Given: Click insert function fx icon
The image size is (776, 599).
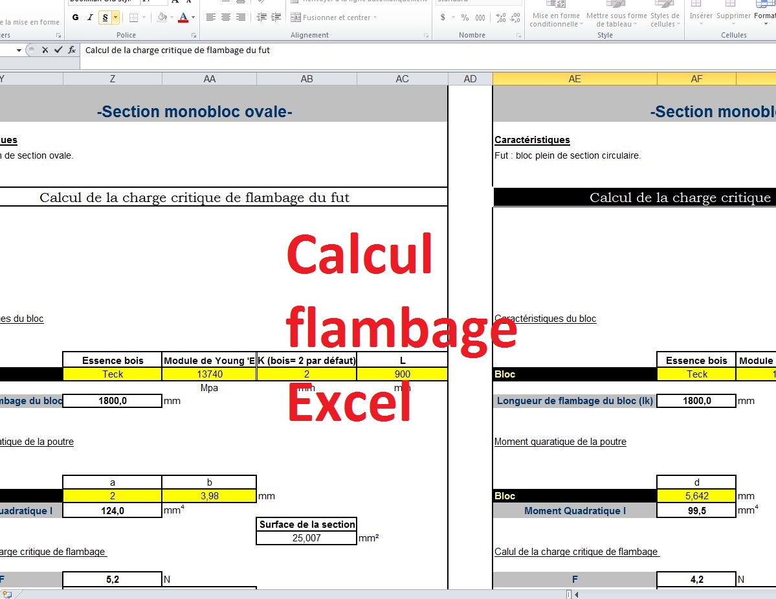Looking at the screenshot, I should coord(72,50).
